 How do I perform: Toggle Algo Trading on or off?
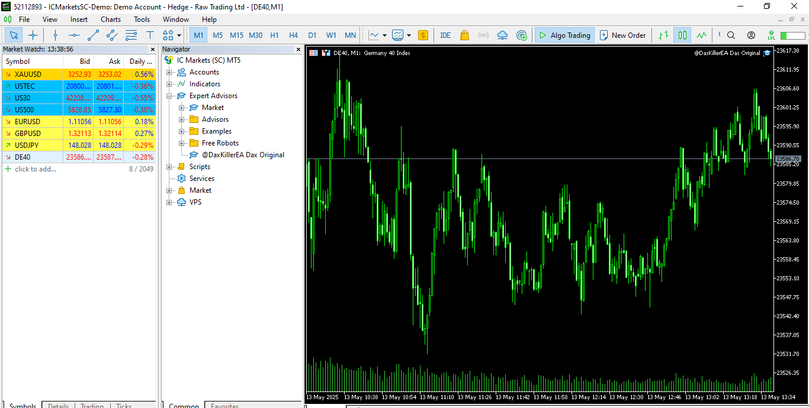[x=564, y=35]
